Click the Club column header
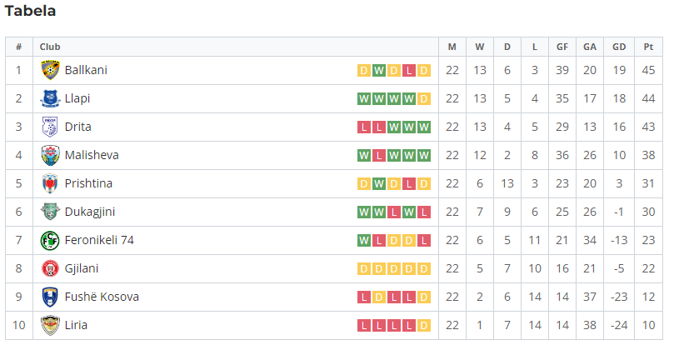The image size is (684, 350). (50, 47)
